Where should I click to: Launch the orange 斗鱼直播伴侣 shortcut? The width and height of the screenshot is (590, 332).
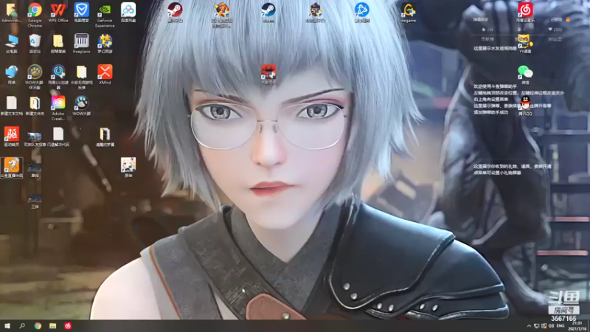12,167
